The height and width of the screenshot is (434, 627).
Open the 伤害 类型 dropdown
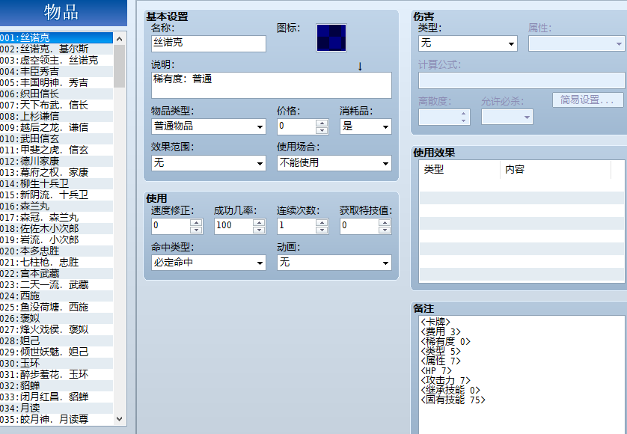coord(468,43)
